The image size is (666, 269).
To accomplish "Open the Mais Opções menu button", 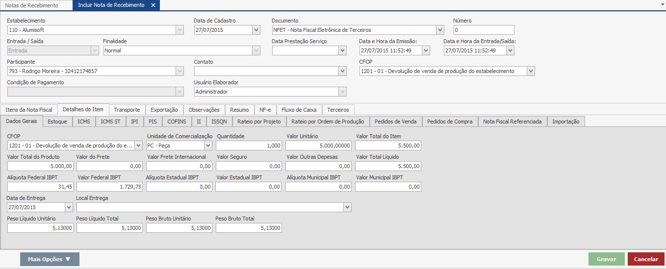I will tap(50, 259).
